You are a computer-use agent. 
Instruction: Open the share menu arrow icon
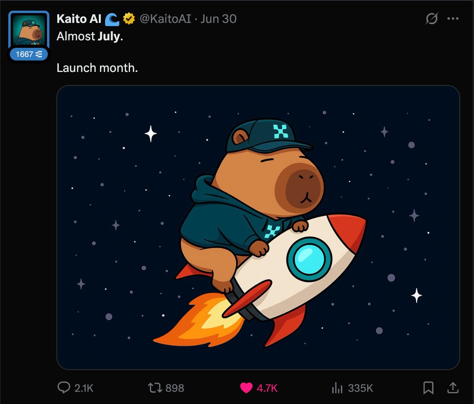453,388
